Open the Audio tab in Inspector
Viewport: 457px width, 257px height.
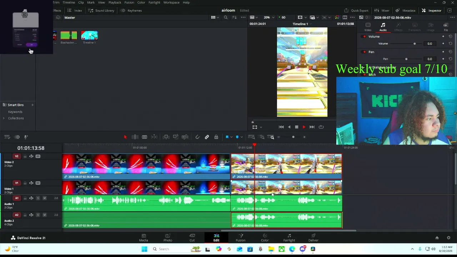pos(383,27)
